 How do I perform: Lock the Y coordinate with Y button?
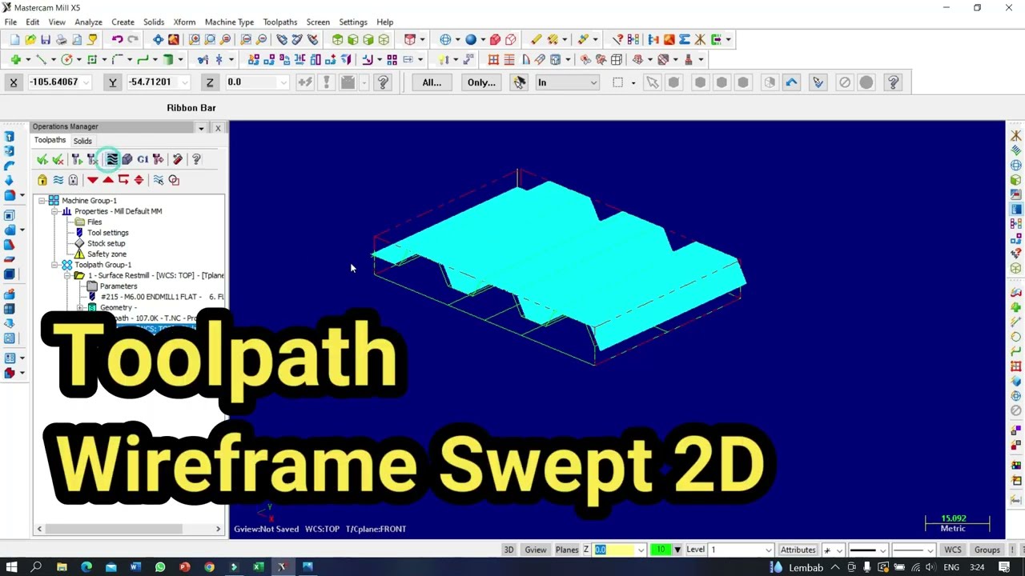point(113,82)
